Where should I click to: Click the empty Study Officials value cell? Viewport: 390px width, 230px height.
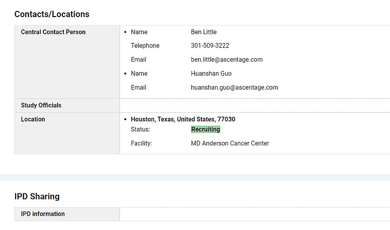tap(254, 105)
